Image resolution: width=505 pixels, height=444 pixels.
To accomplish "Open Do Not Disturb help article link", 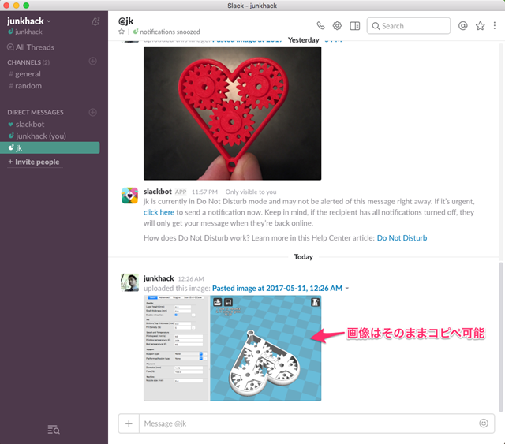I will (402, 238).
